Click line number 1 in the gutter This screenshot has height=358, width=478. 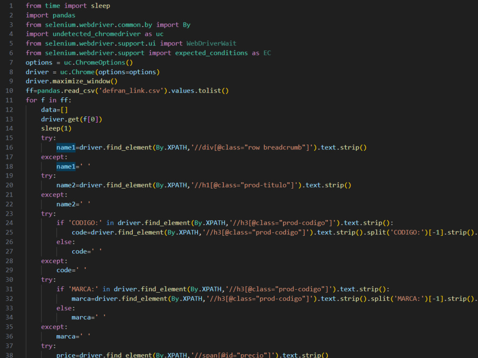(x=11, y=6)
